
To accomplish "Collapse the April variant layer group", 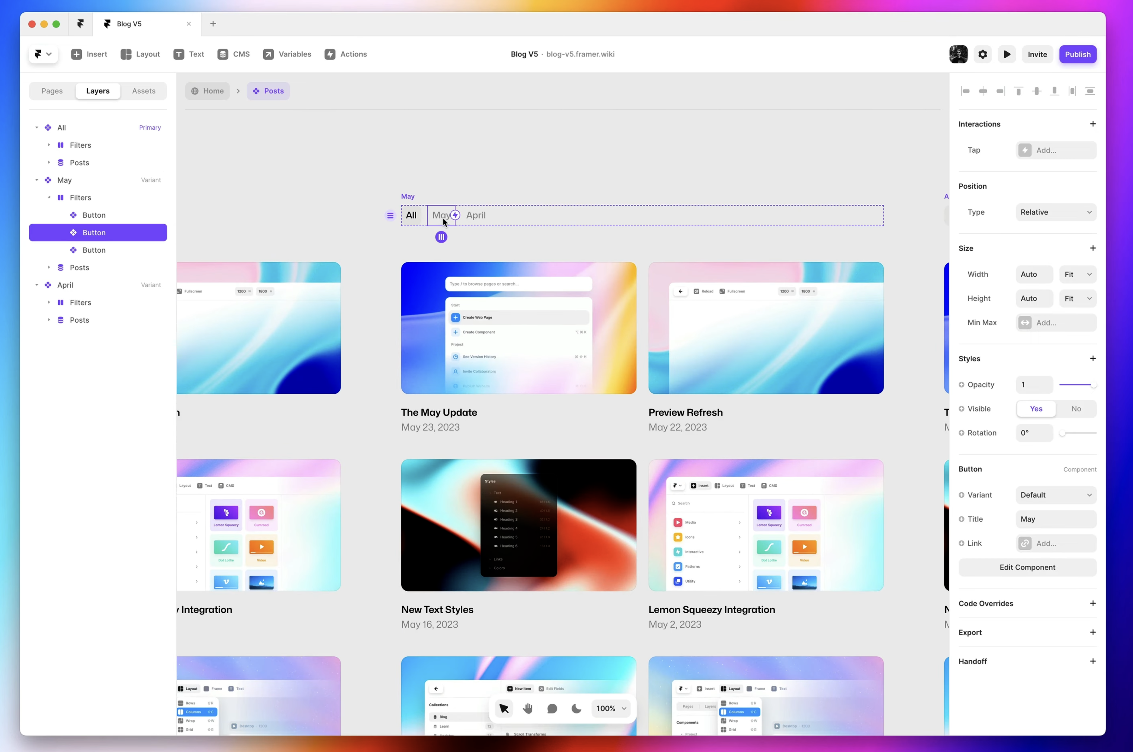I will click(x=36, y=285).
